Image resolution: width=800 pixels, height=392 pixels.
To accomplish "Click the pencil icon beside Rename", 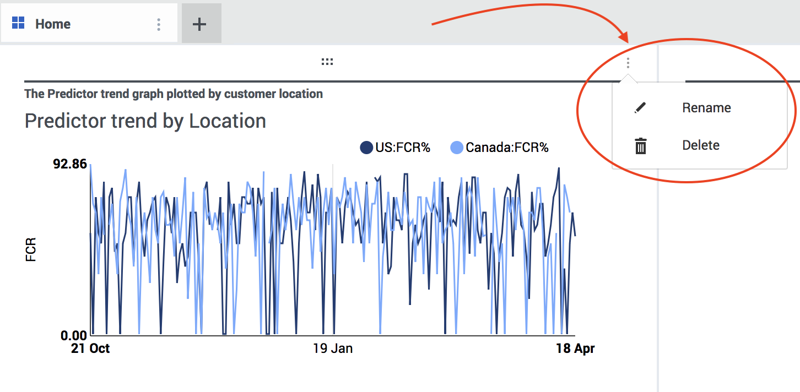I will click(640, 108).
